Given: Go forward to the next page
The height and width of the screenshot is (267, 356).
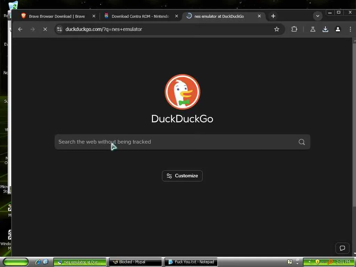Looking at the screenshot, I should (x=33, y=29).
